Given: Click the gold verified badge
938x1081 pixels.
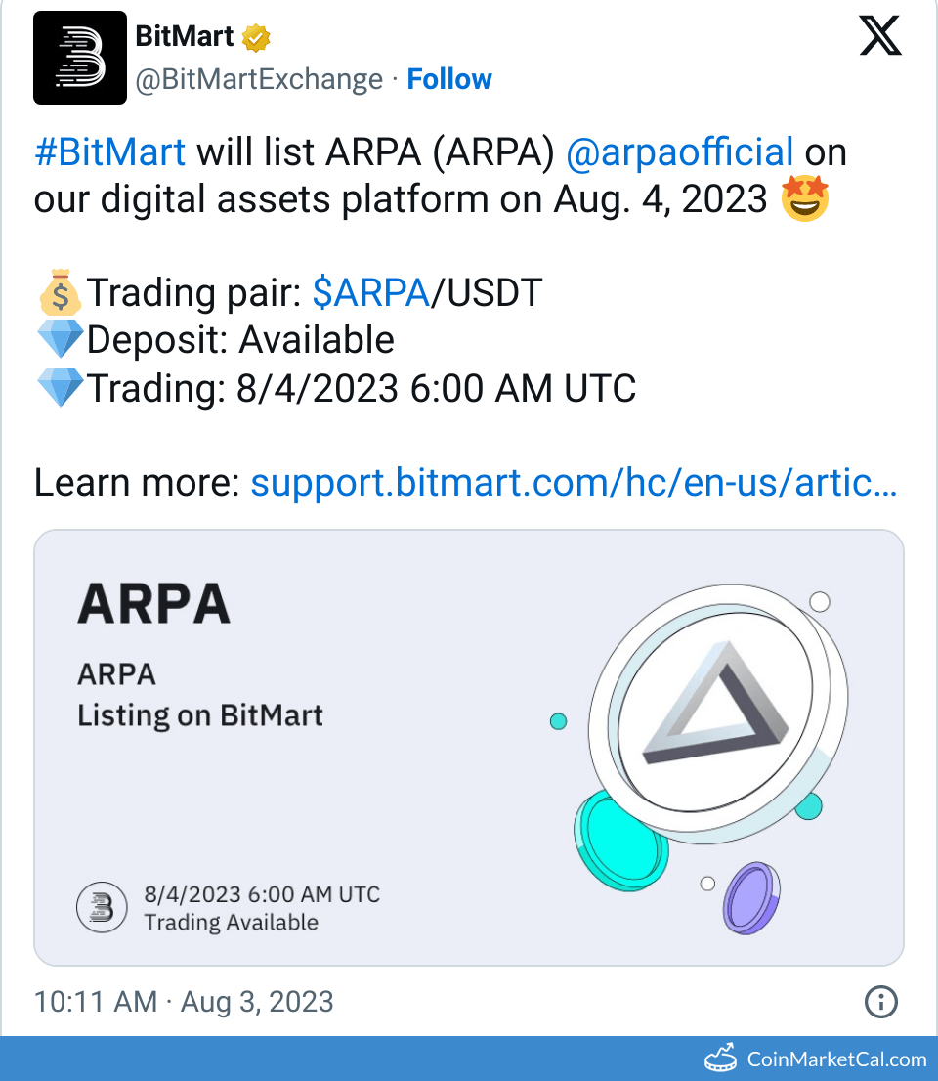Looking at the screenshot, I should point(256,38).
